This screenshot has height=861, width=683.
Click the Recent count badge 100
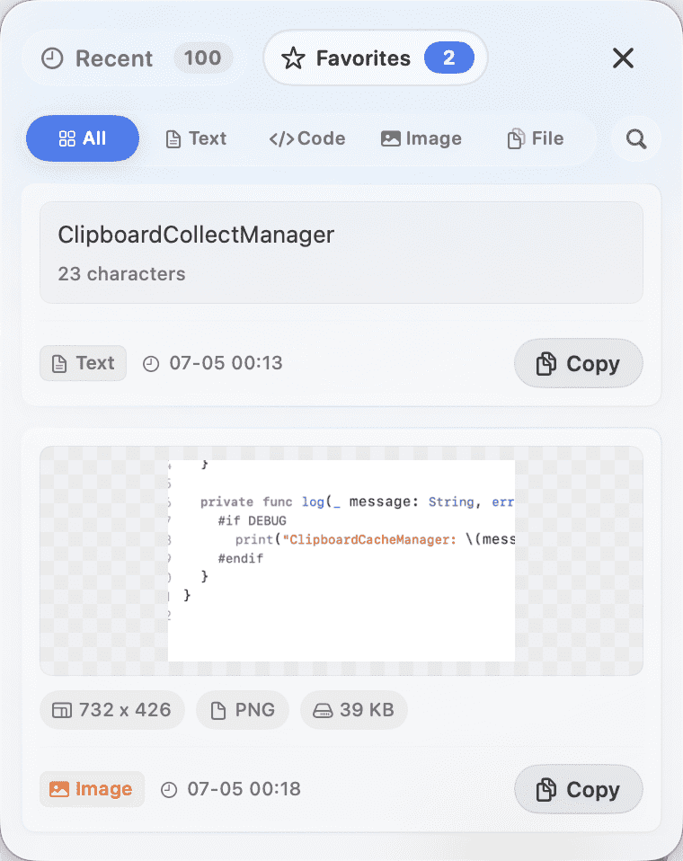[x=202, y=58]
